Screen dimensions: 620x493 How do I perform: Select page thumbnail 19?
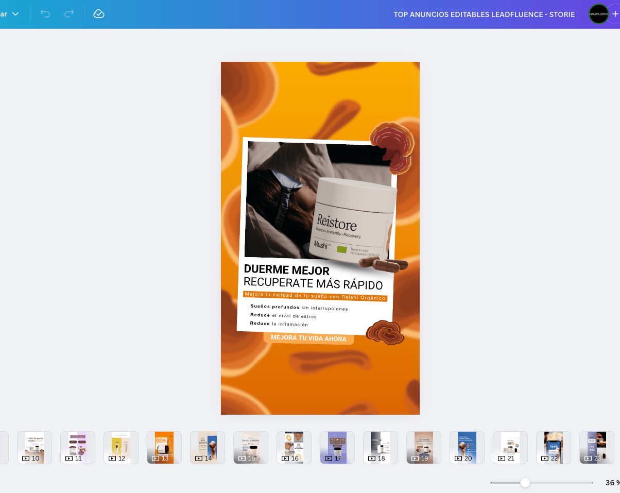pos(424,448)
